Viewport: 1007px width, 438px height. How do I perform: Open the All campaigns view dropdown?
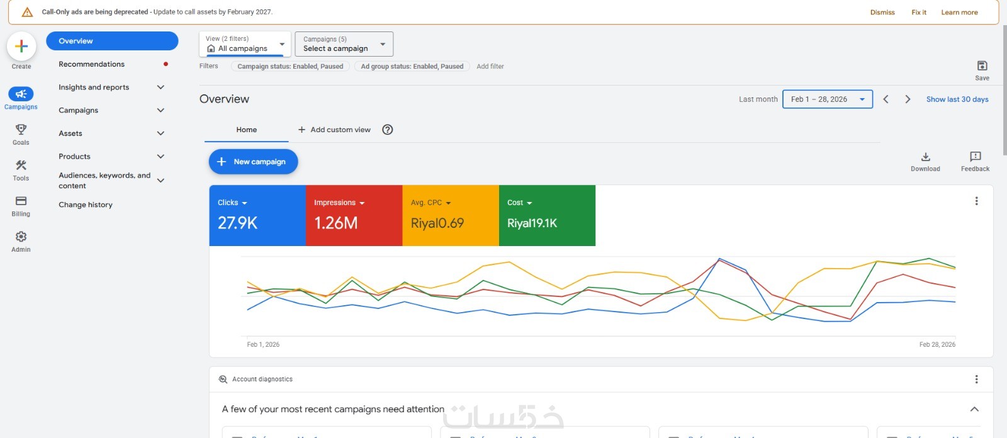[245, 44]
